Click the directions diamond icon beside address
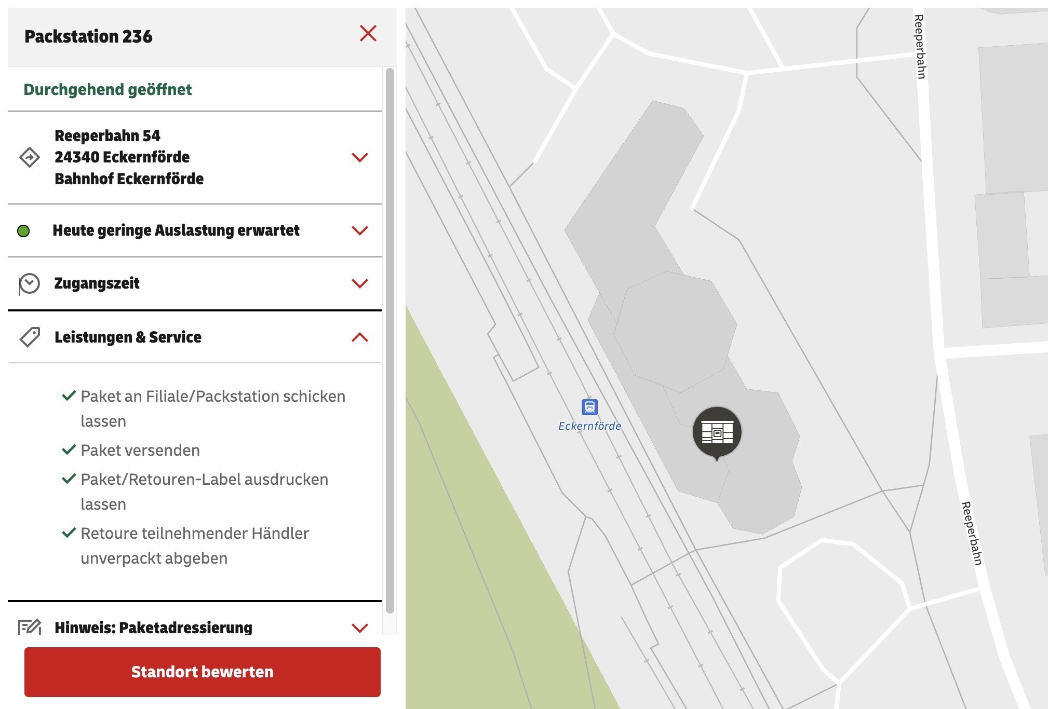Image resolution: width=1048 pixels, height=709 pixels. (30, 157)
